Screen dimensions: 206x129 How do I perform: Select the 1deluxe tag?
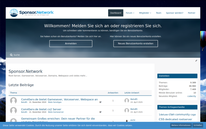click(x=163, y=115)
